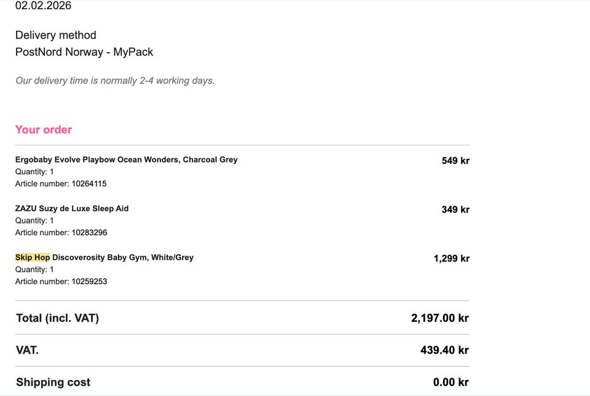Screen dimensions: 590x396
Task: Click the Shipping cost label
Action: tap(53, 382)
